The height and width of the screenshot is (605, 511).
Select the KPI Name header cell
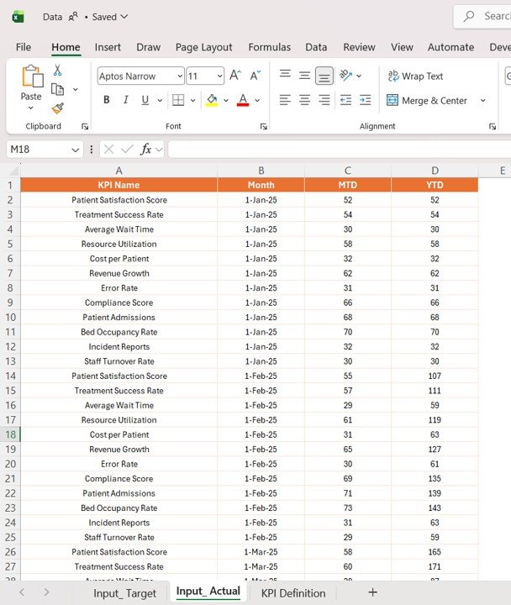[x=119, y=185]
